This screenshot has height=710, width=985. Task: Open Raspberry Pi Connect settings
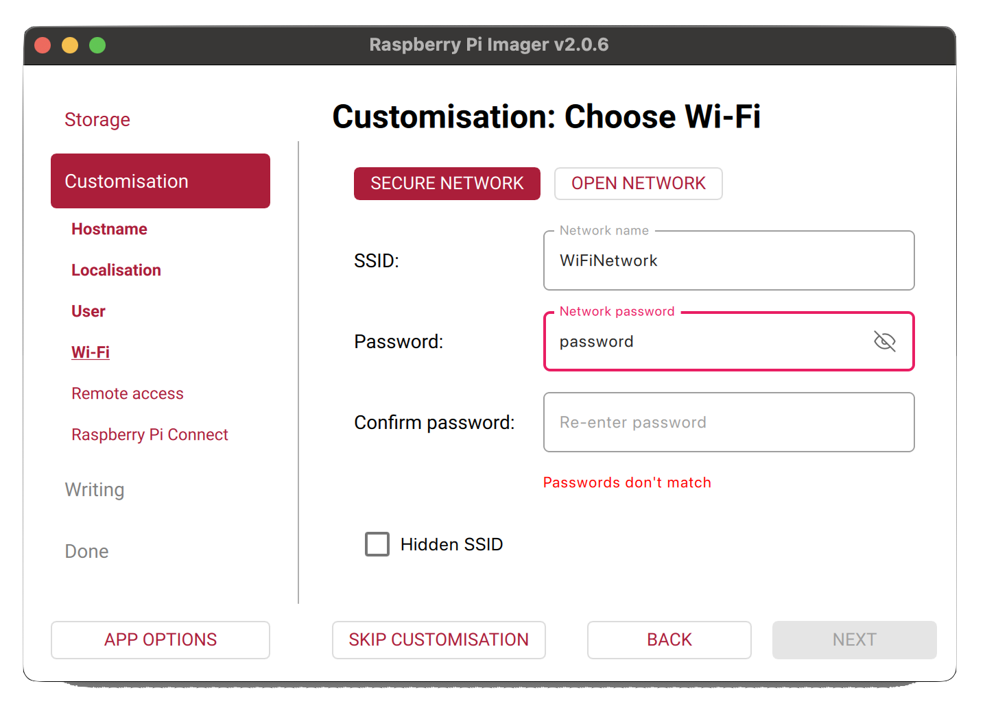point(150,434)
